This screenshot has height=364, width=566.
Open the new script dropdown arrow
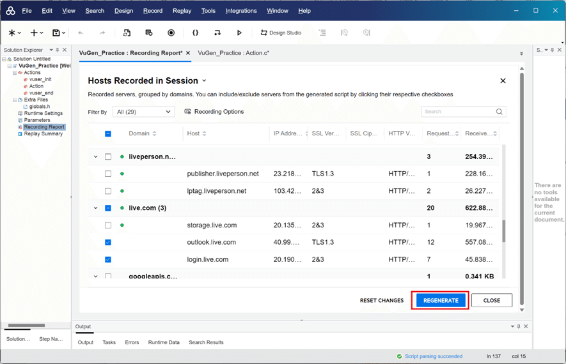(x=19, y=33)
